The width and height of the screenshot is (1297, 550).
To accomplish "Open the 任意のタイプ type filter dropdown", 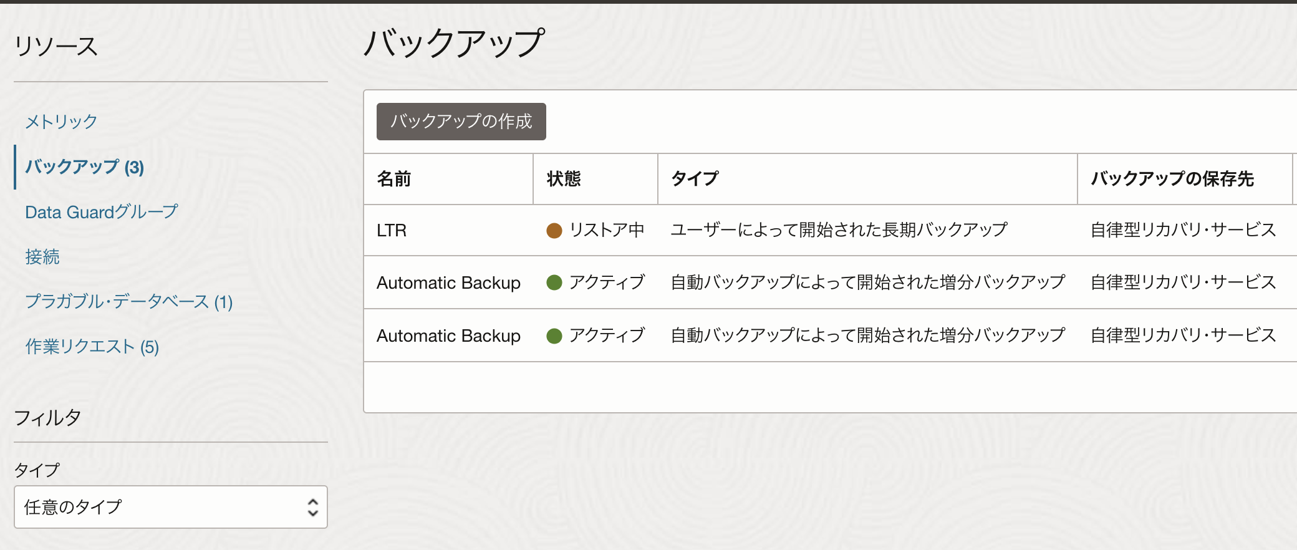I will coord(171,507).
